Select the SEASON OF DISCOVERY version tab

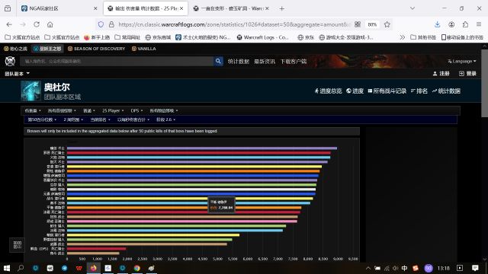tap(97, 49)
